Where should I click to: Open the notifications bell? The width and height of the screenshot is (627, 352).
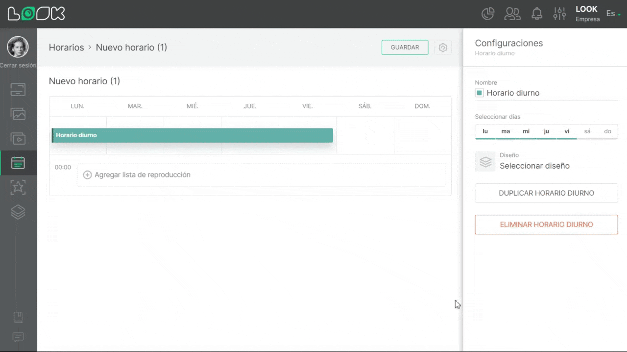[537, 14]
